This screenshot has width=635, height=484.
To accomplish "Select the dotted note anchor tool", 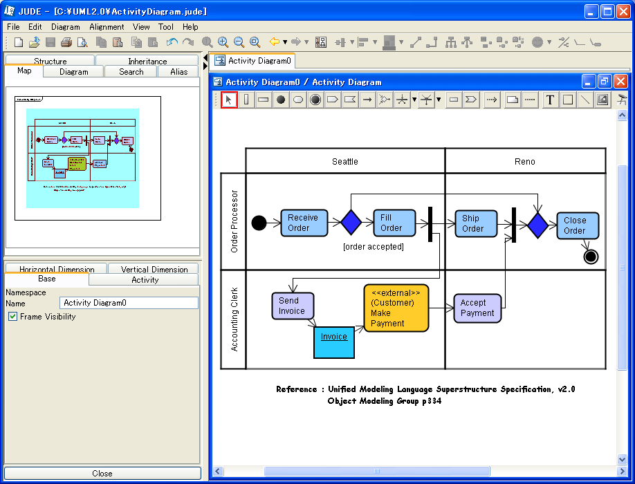I will (x=530, y=100).
